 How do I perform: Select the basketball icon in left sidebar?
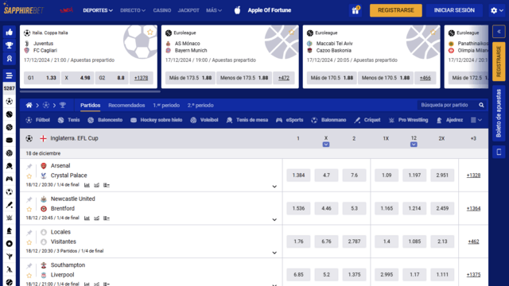[x=10, y=127]
